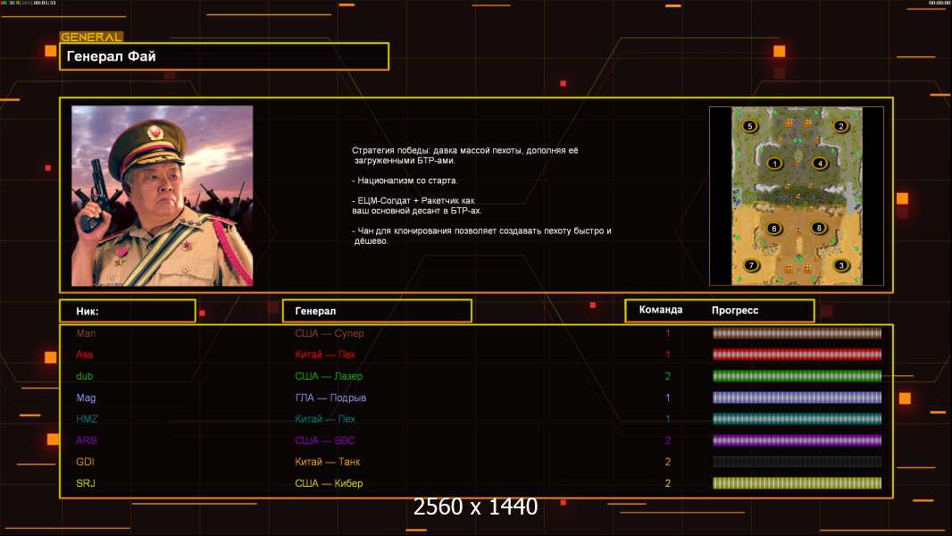The width and height of the screenshot is (952, 536).
Task: Click the 'Прогресс' column header
Action: click(735, 310)
